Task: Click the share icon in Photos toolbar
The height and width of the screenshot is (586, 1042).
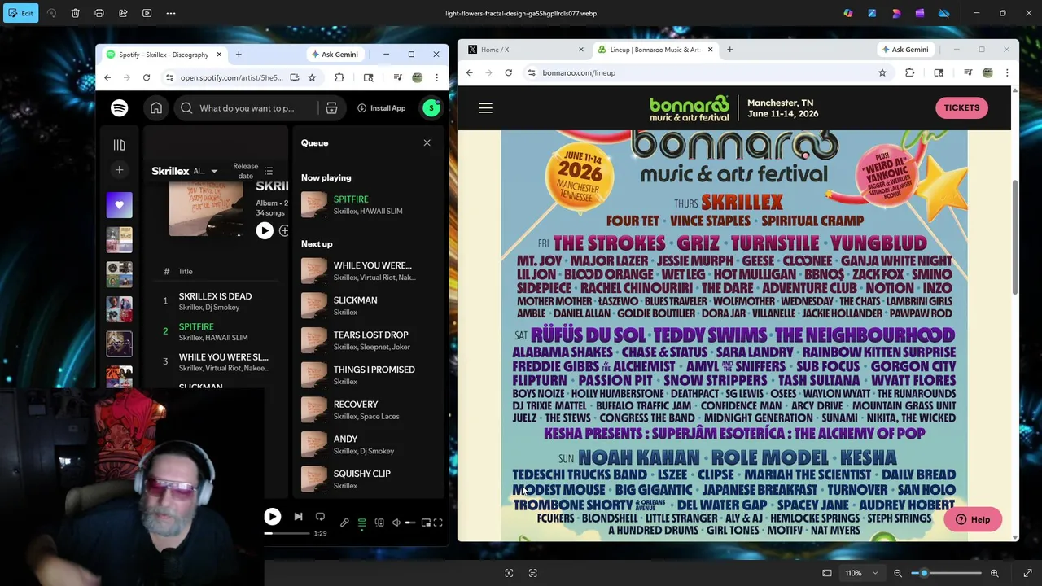Action: pyautogui.click(x=123, y=13)
